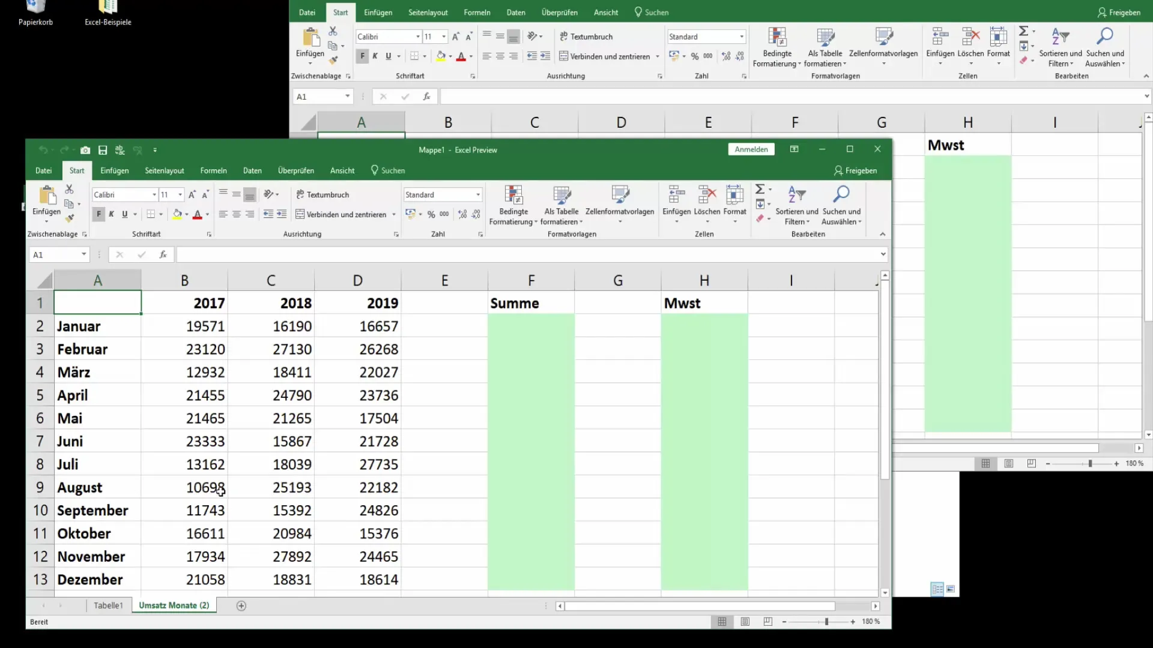This screenshot has width=1153, height=648.
Task: Toggle Verbinden und zentrieren in Mappe1
Action: tap(341, 214)
